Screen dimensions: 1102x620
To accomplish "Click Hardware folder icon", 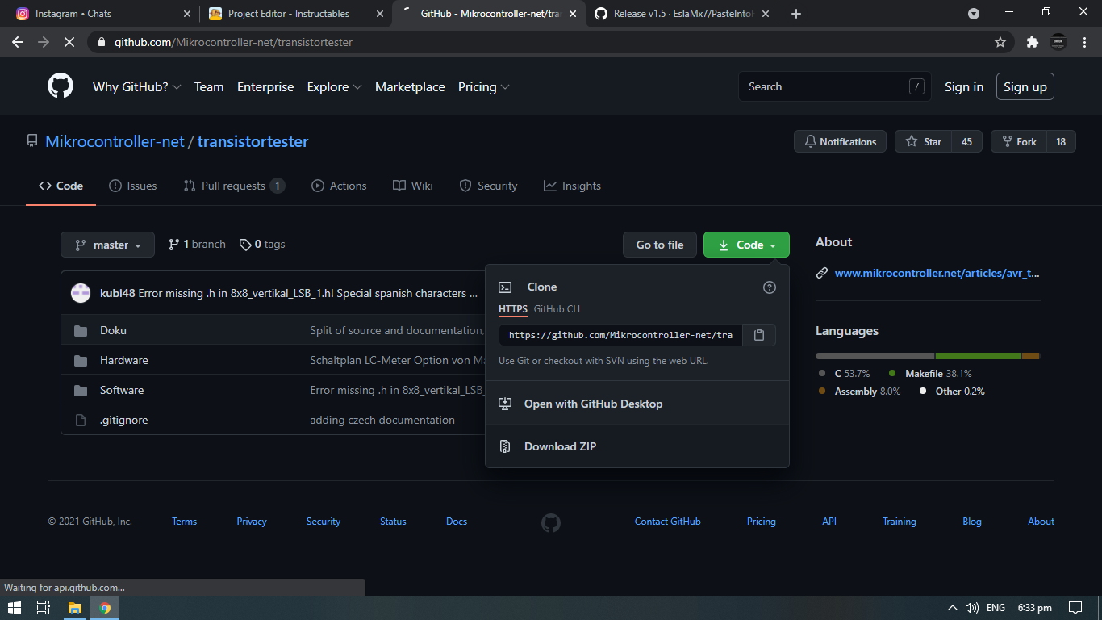I will point(81,360).
